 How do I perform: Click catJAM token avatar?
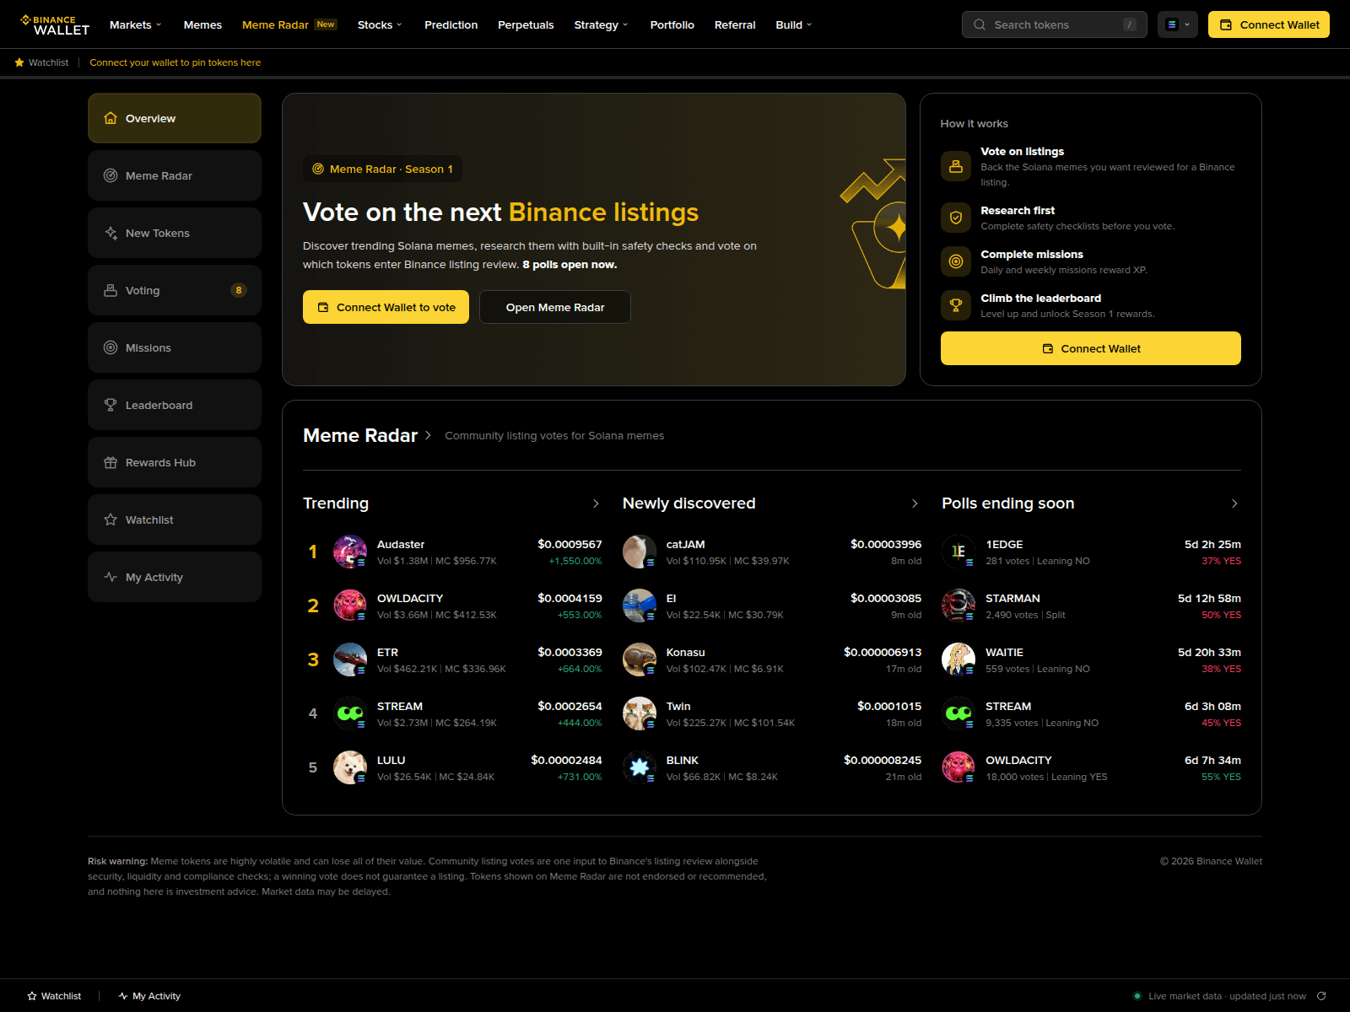640,552
